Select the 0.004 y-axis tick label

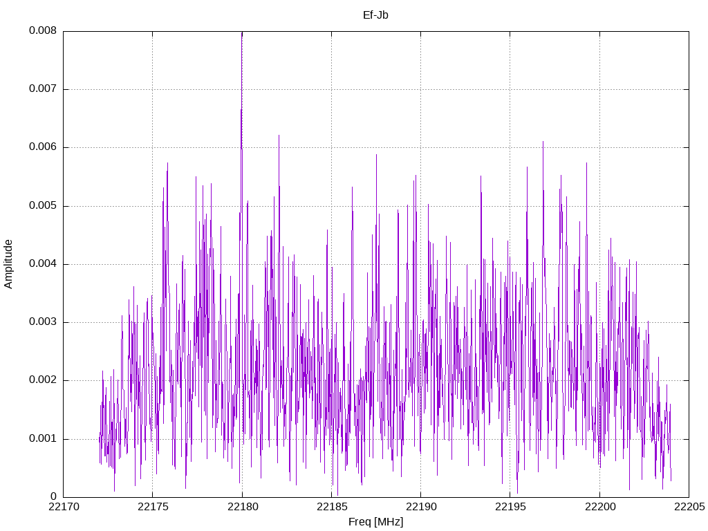pyautogui.click(x=43, y=263)
